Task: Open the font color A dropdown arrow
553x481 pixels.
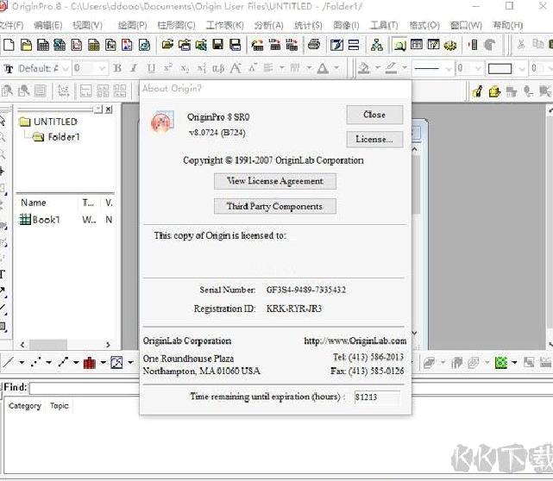Action: click(x=336, y=67)
